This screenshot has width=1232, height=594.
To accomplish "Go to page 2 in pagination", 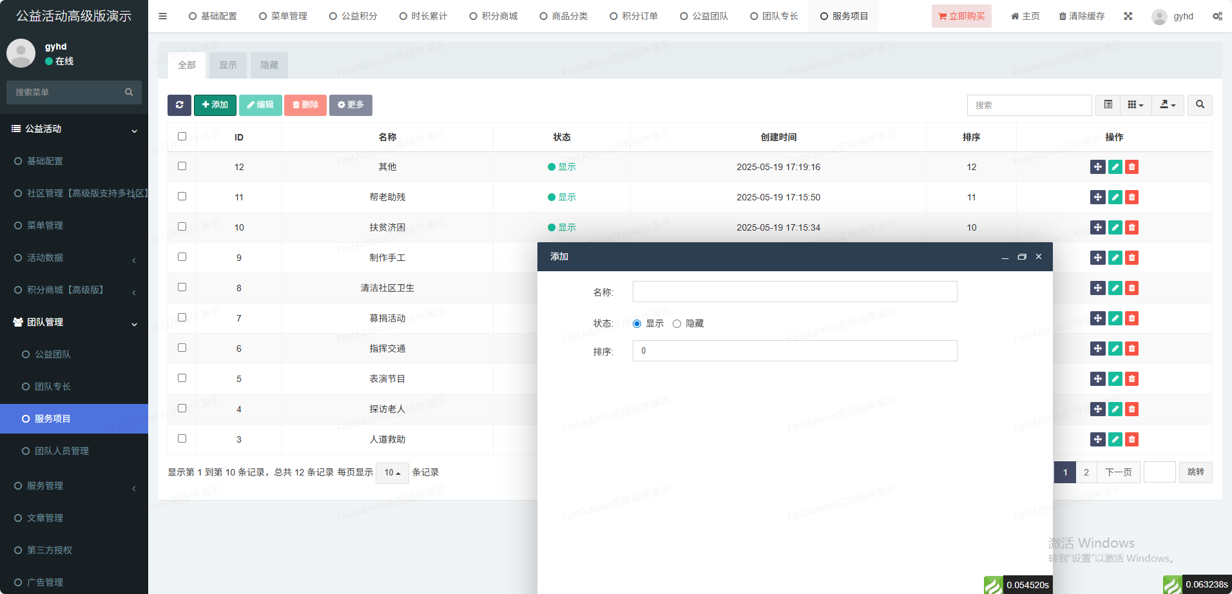I will (x=1086, y=472).
